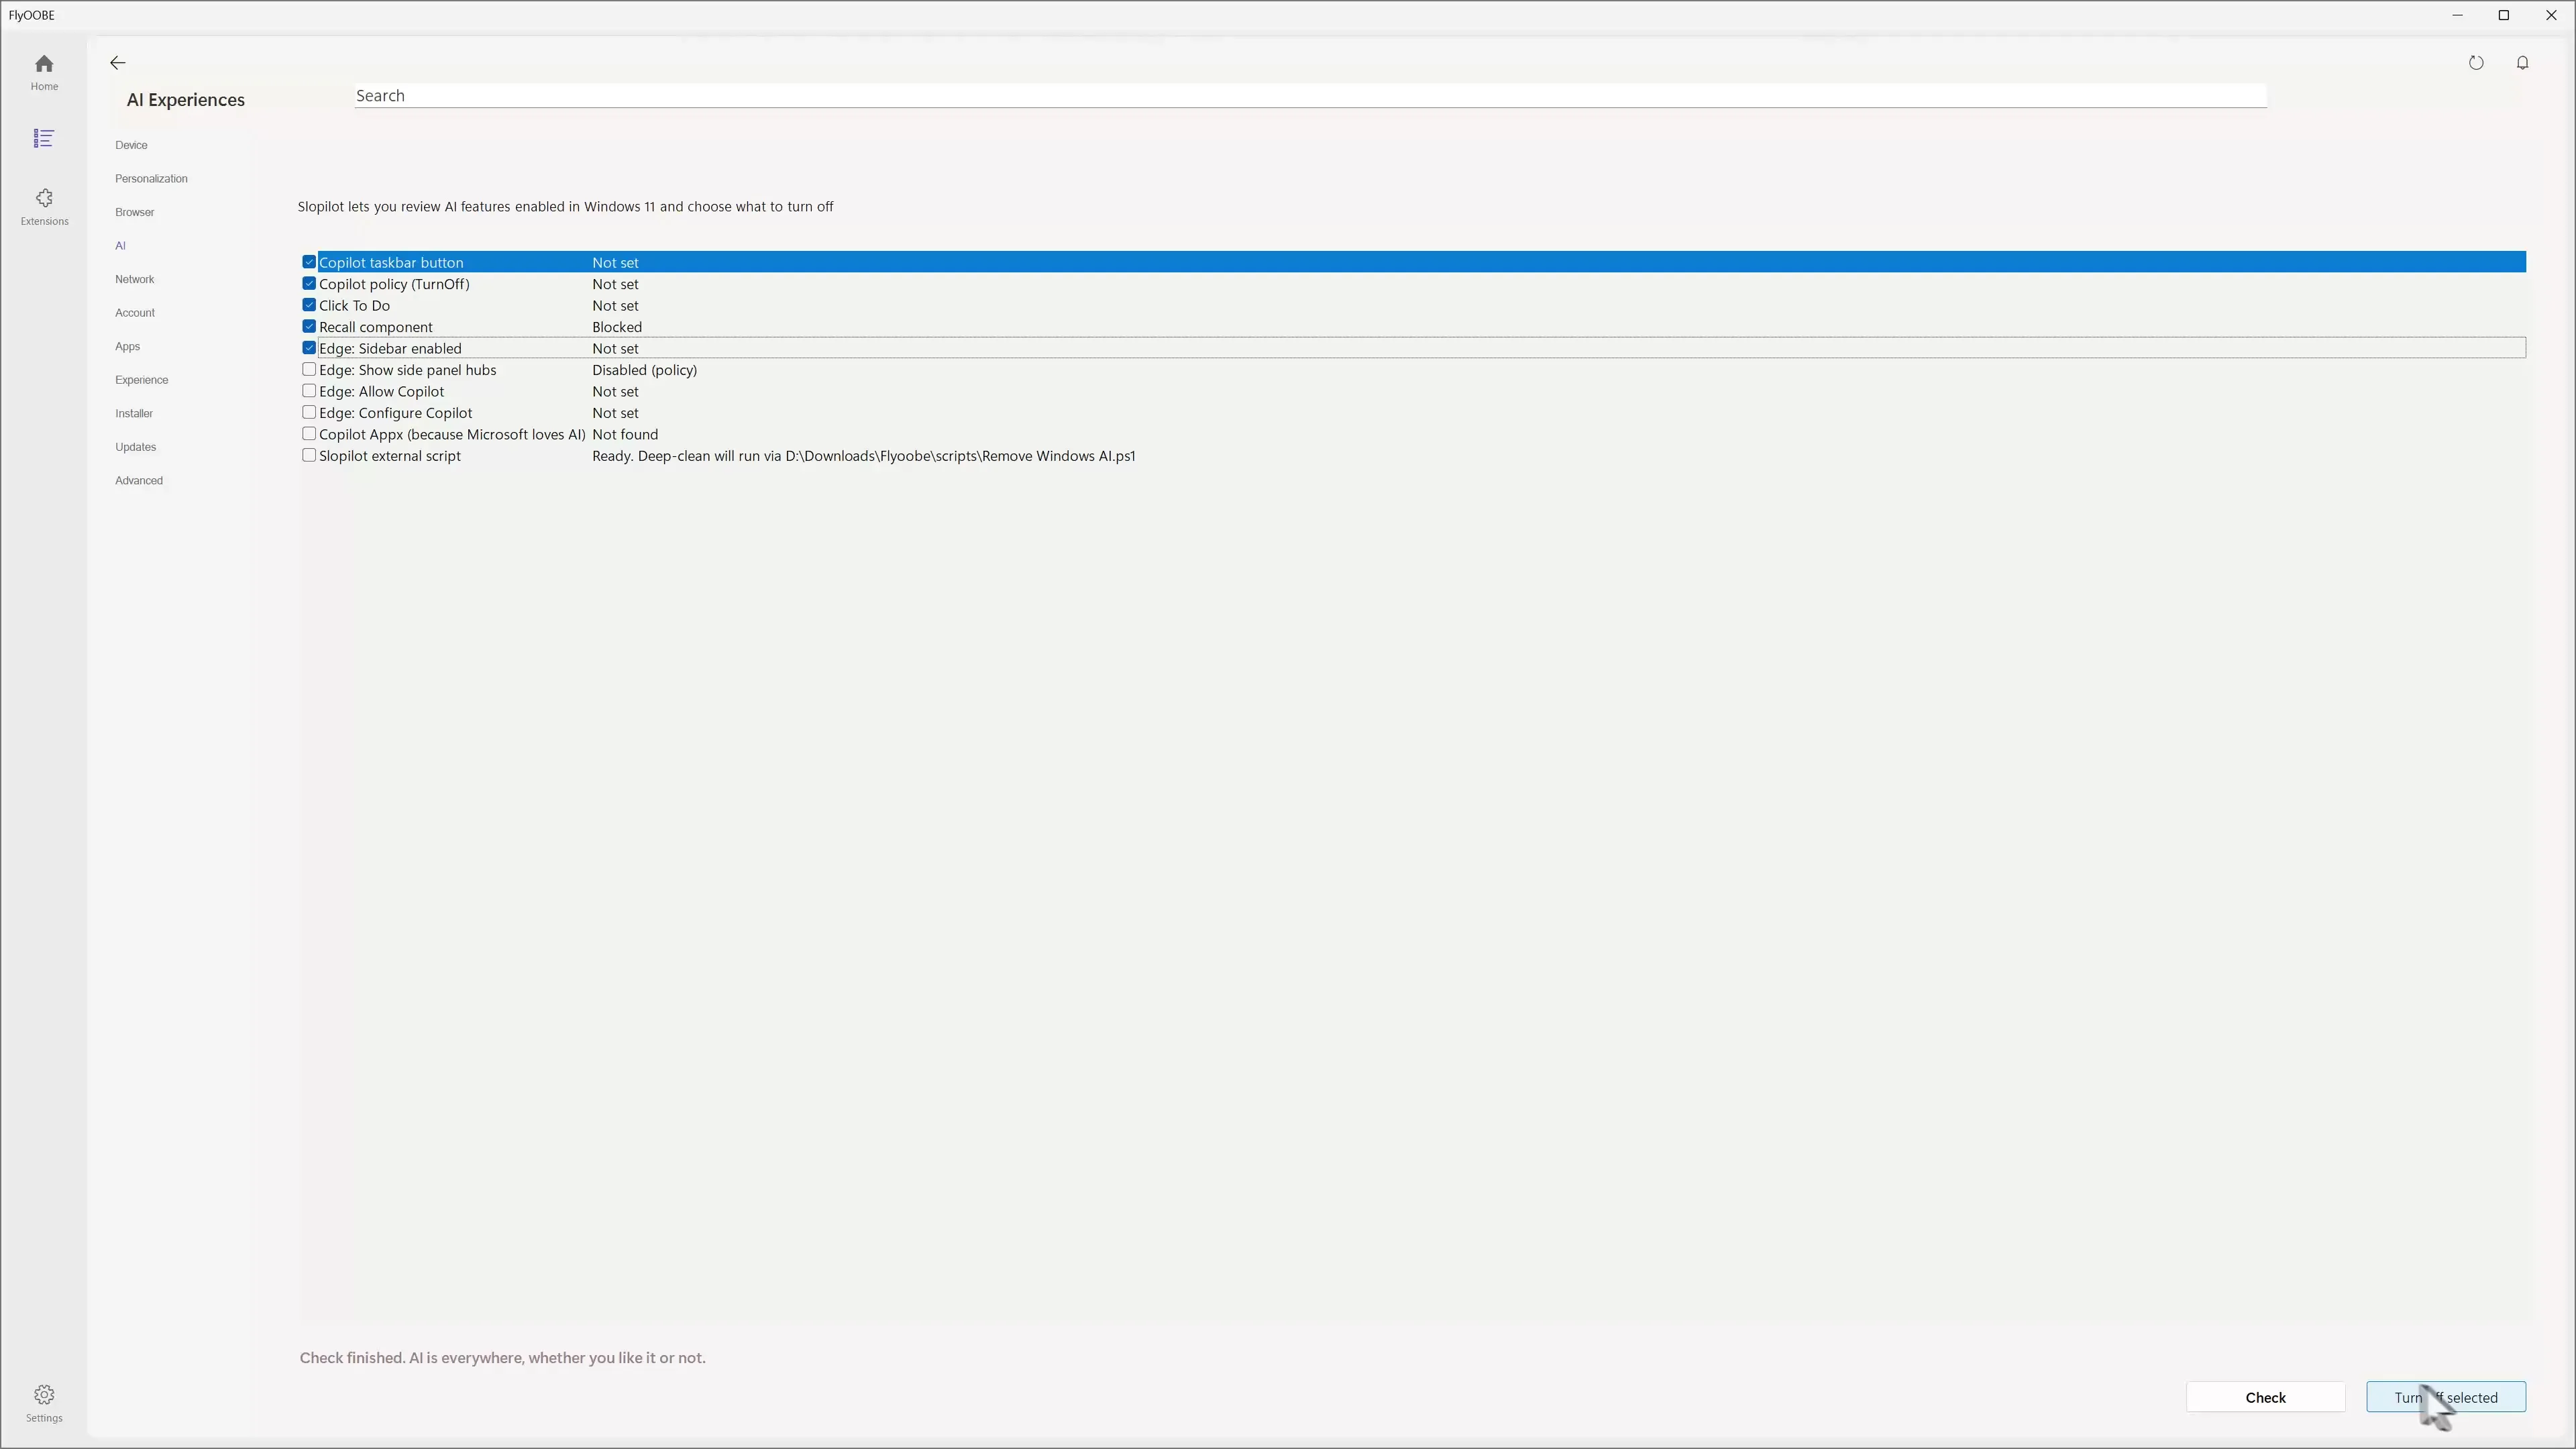Select the Device section
Screen dimensions: 2576x1449
point(131,145)
